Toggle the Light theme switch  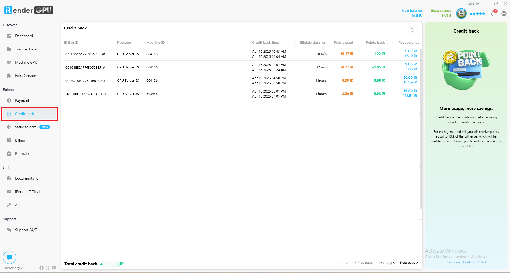(x=474, y=4)
